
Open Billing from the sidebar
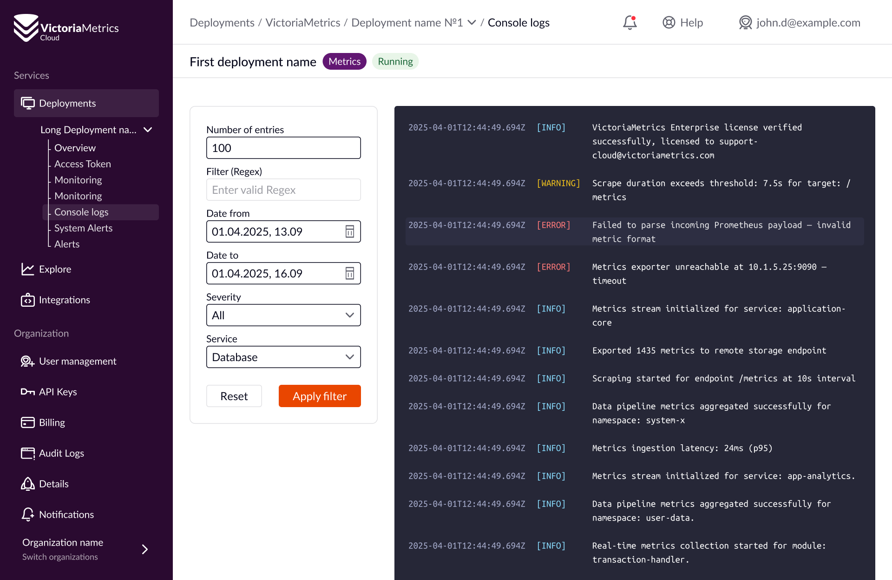point(52,422)
